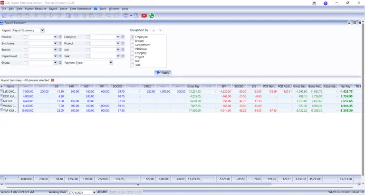Open the WhatsApp support icon

[x=152, y=16]
